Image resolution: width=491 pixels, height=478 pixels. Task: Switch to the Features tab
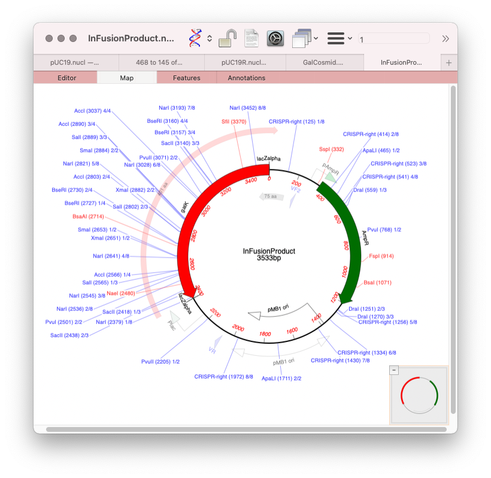click(186, 77)
